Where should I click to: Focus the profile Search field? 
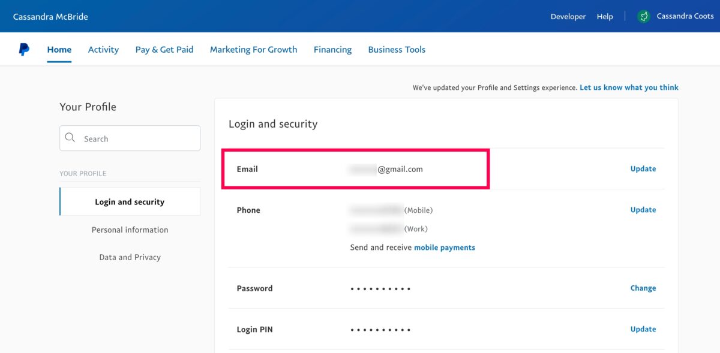pos(130,138)
